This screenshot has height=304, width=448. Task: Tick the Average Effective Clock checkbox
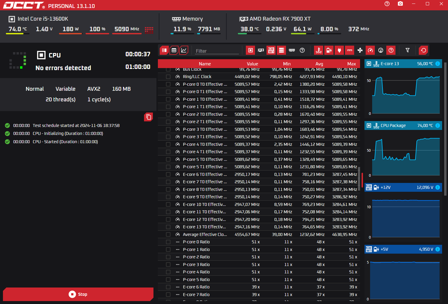point(168,234)
